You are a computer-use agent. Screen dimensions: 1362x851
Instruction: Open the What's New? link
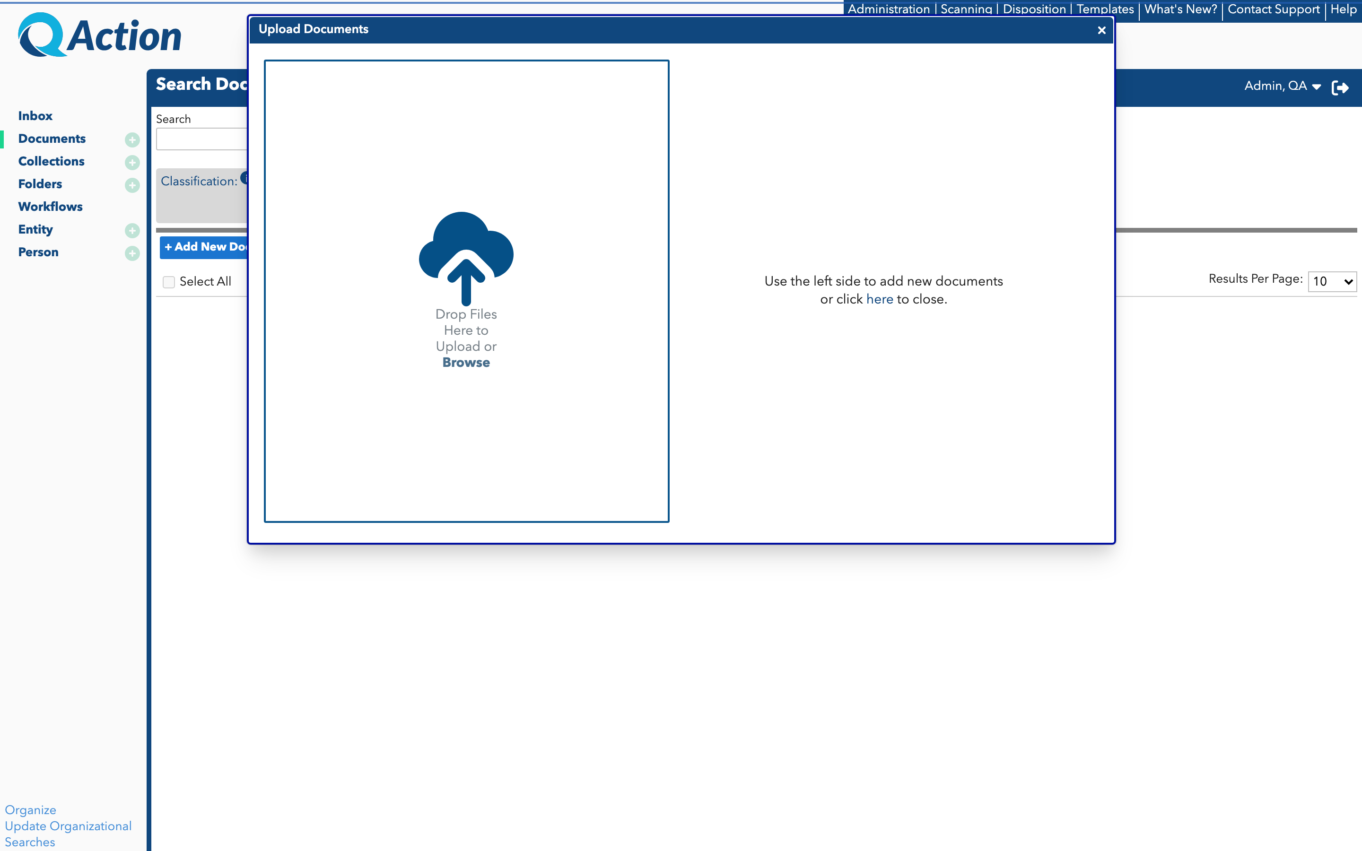(1181, 9)
